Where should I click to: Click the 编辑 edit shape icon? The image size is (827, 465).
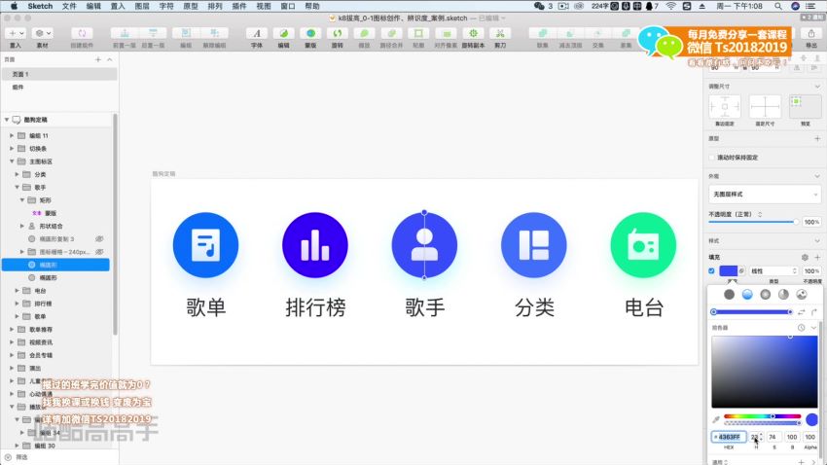(284, 33)
